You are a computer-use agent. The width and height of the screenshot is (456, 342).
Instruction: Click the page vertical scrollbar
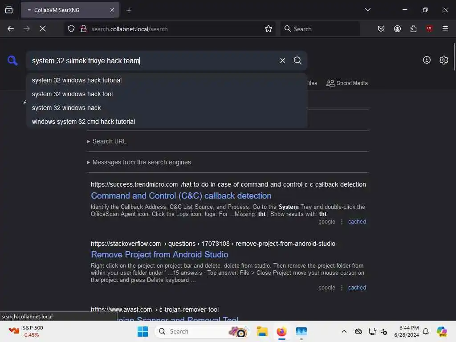pyautogui.click(x=454, y=57)
